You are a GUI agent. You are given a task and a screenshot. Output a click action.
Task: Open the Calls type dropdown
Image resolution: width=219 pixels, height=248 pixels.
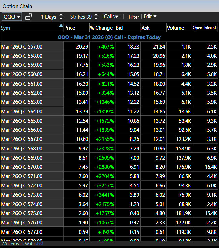[111, 17]
